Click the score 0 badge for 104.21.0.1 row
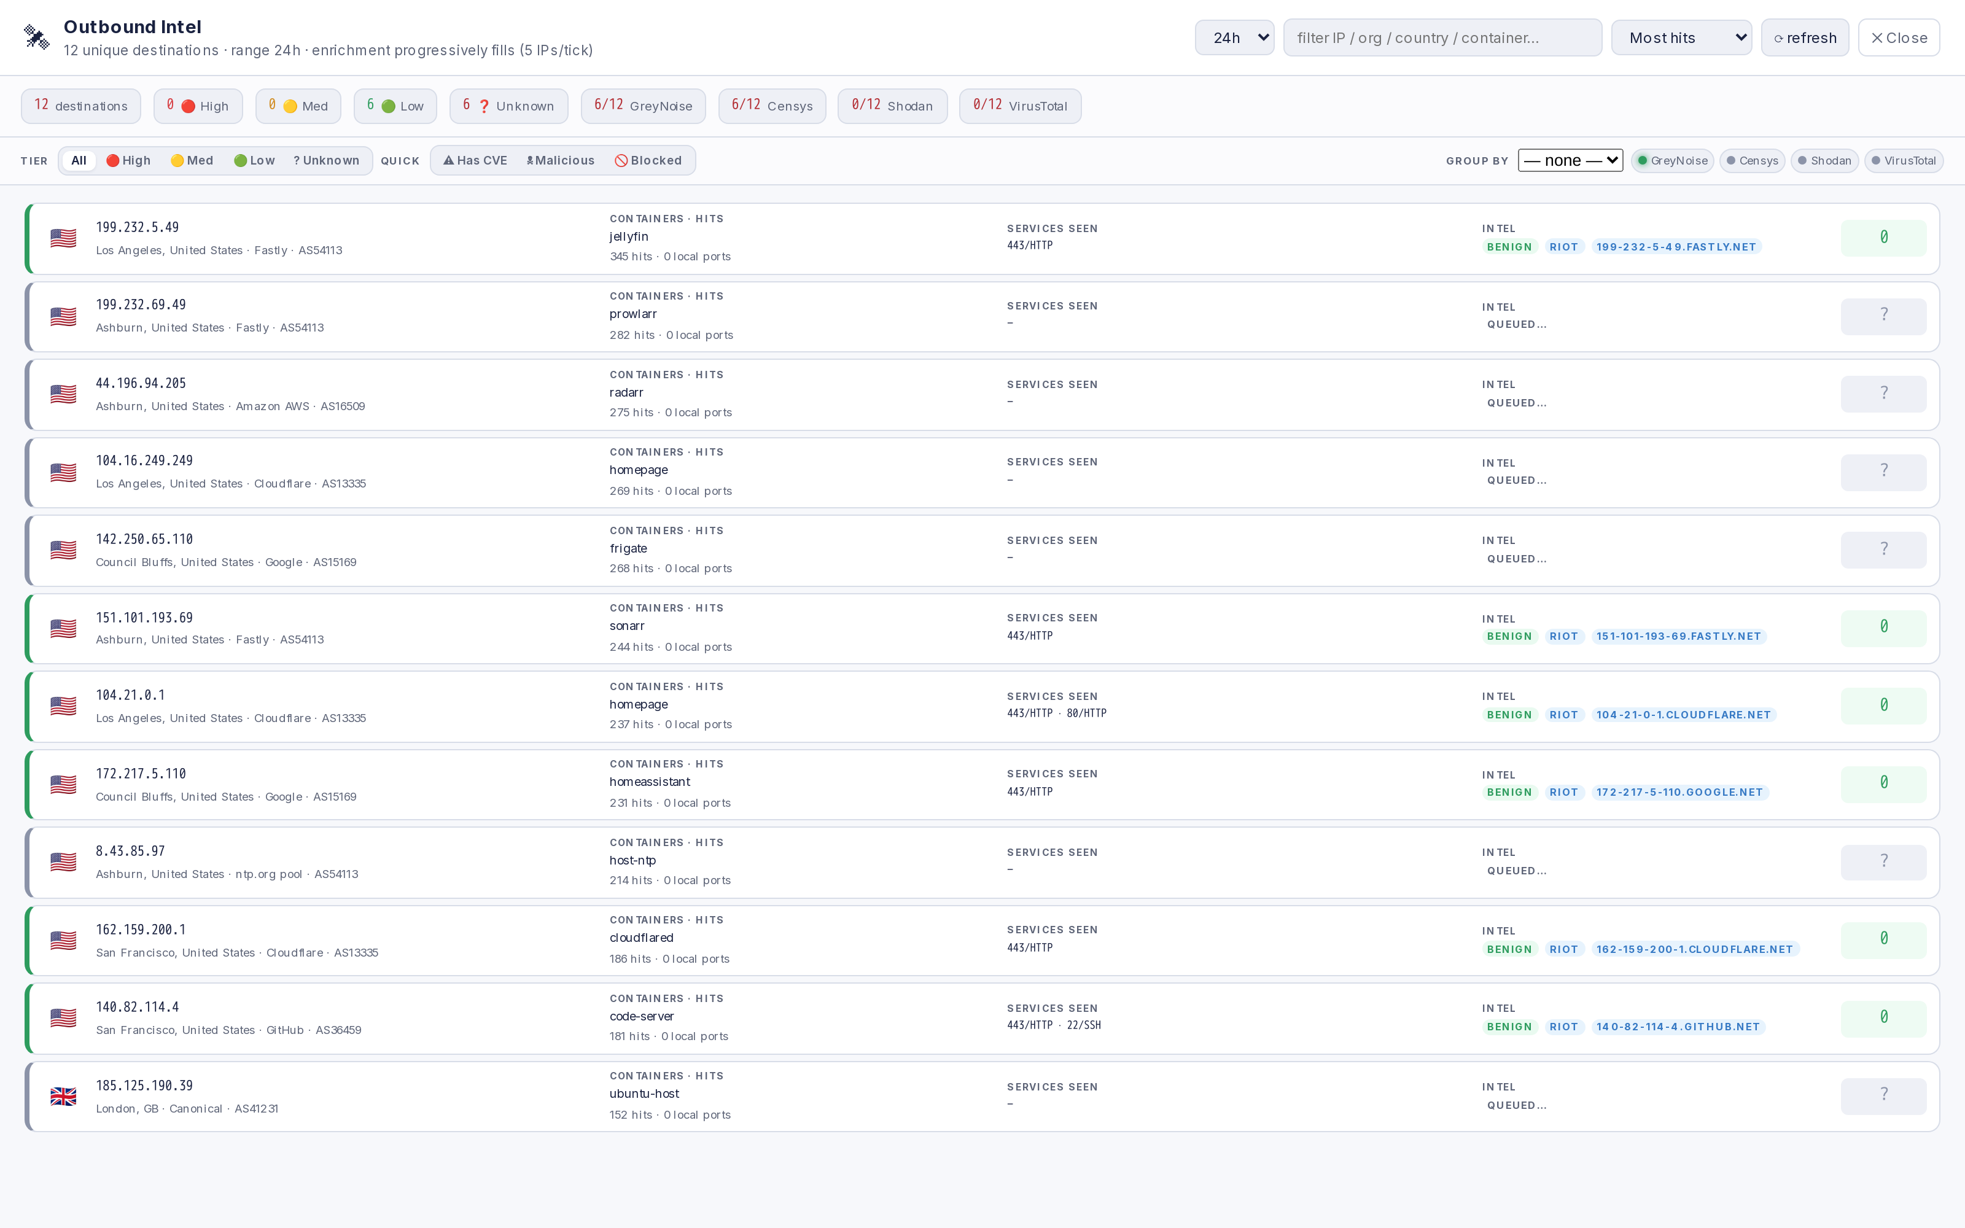 [x=1883, y=705]
